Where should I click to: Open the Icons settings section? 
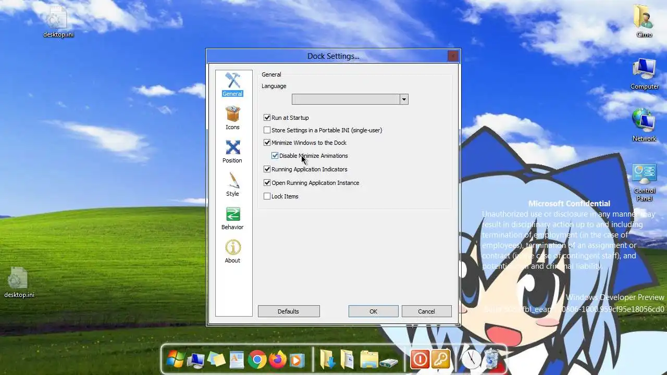(x=232, y=118)
